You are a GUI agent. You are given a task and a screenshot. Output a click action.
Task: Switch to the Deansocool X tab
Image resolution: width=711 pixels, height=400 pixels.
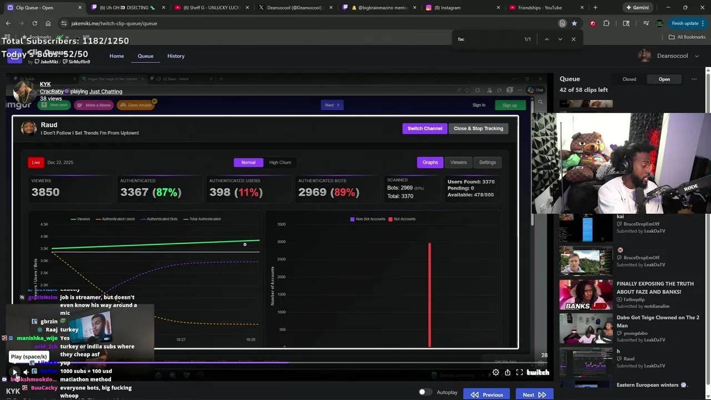(296, 7)
